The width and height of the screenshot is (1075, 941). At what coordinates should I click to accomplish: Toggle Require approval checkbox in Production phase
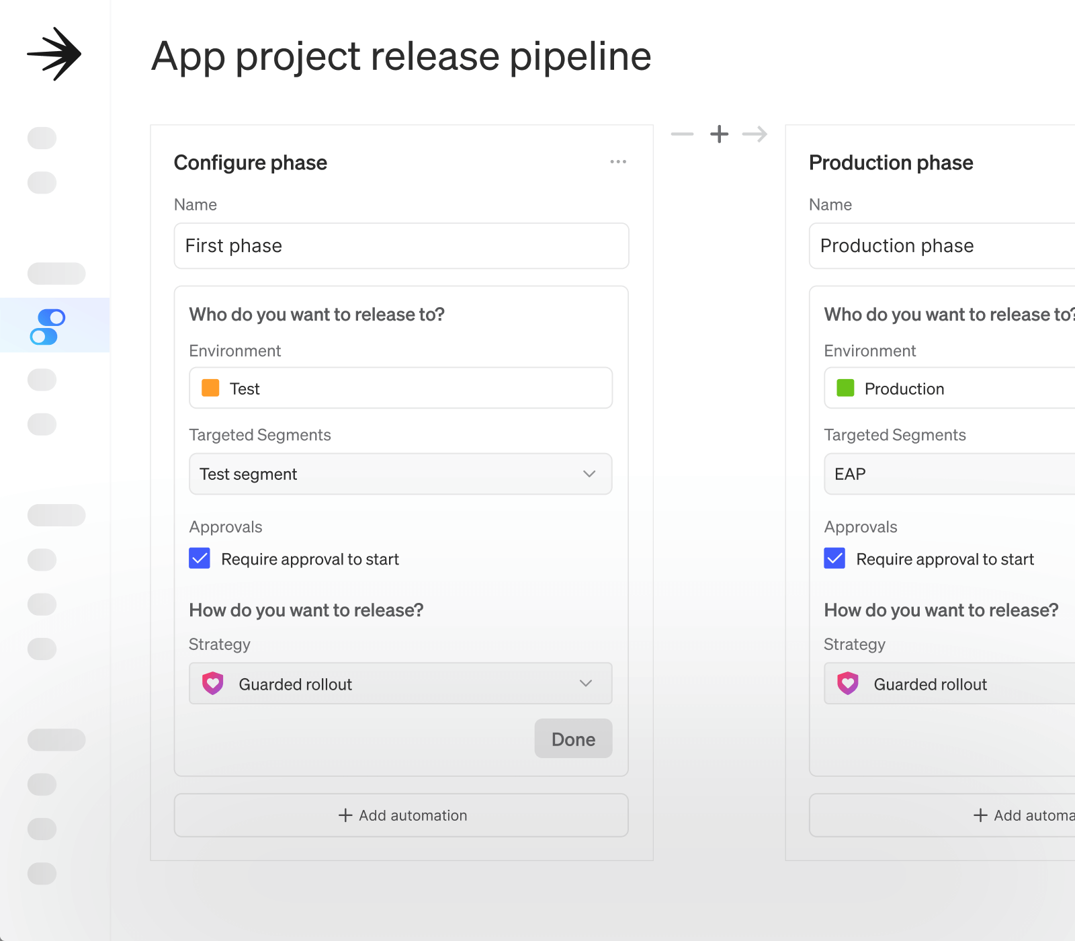(x=834, y=559)
